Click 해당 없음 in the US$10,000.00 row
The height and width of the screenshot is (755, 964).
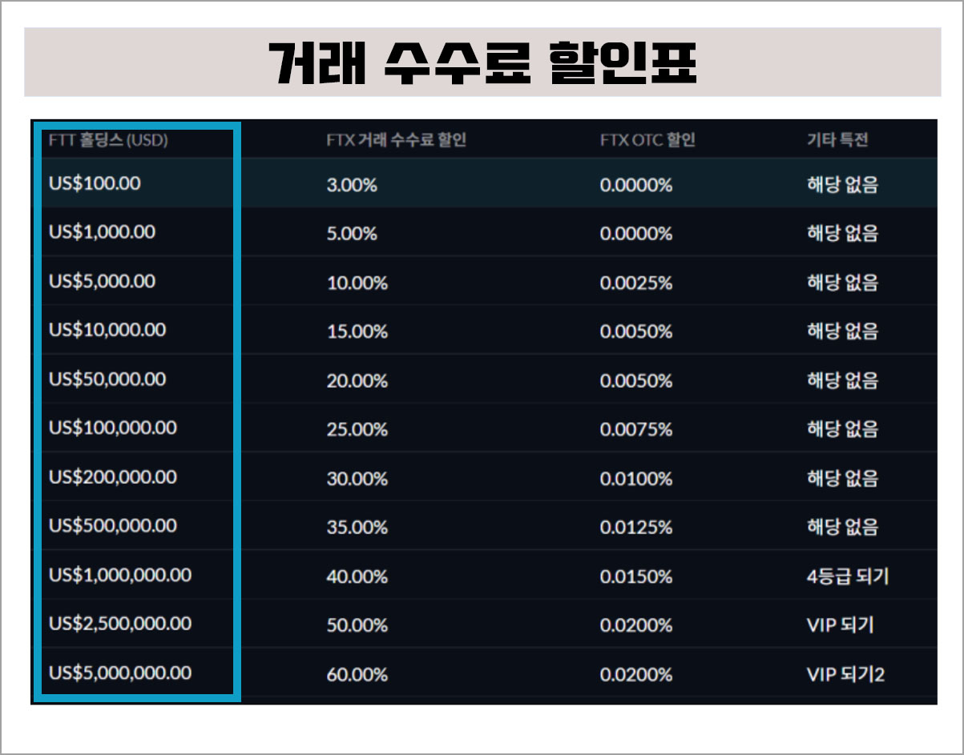842,331
